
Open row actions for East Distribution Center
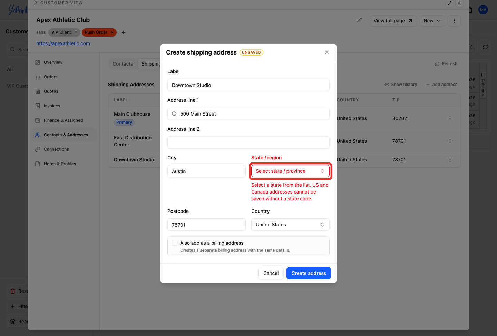tap(450, 141)
